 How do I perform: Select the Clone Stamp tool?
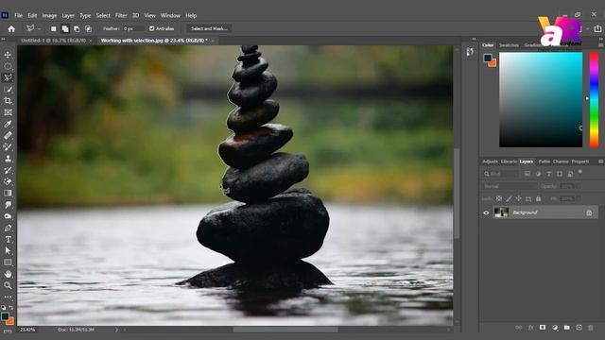[x=8, y=159]
